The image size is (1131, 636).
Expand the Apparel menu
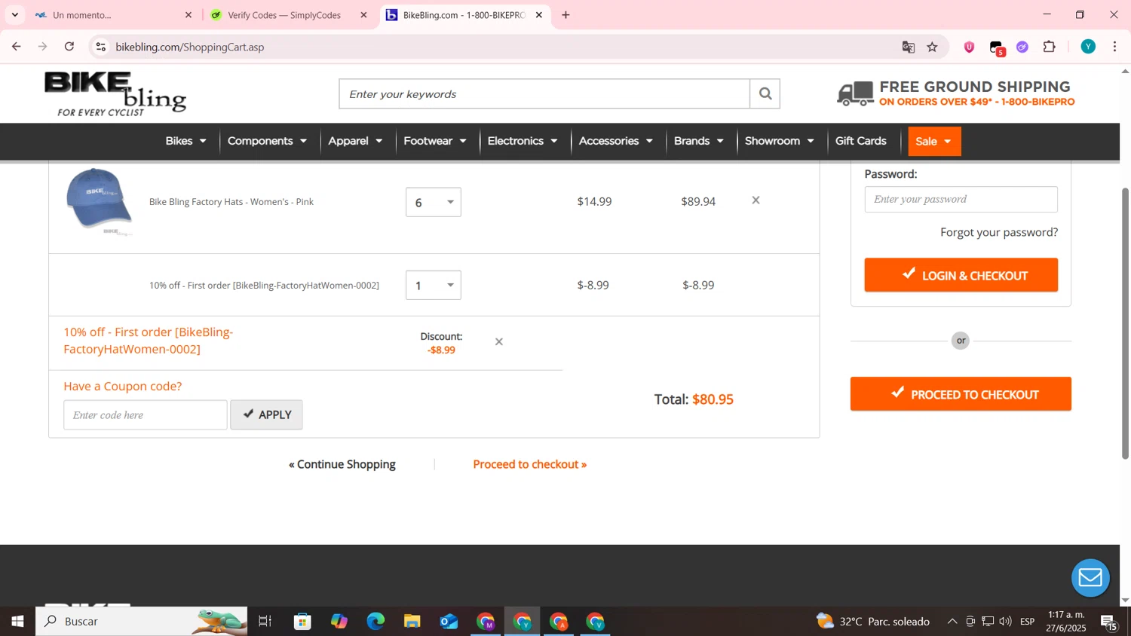pyautogui.click(x=355, y=141)
